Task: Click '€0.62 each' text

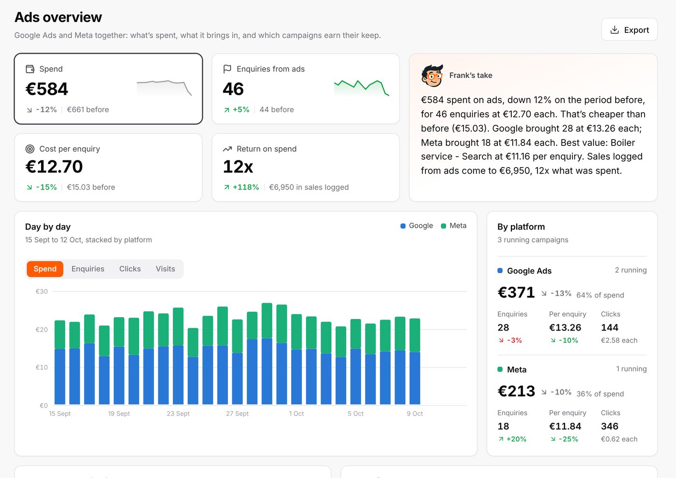Action: [x=619, y=439]
